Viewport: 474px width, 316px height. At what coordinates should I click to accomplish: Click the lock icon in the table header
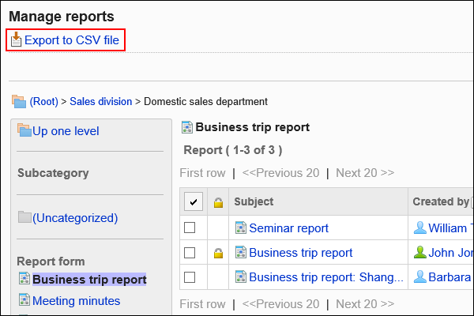(x=218, y=202)
